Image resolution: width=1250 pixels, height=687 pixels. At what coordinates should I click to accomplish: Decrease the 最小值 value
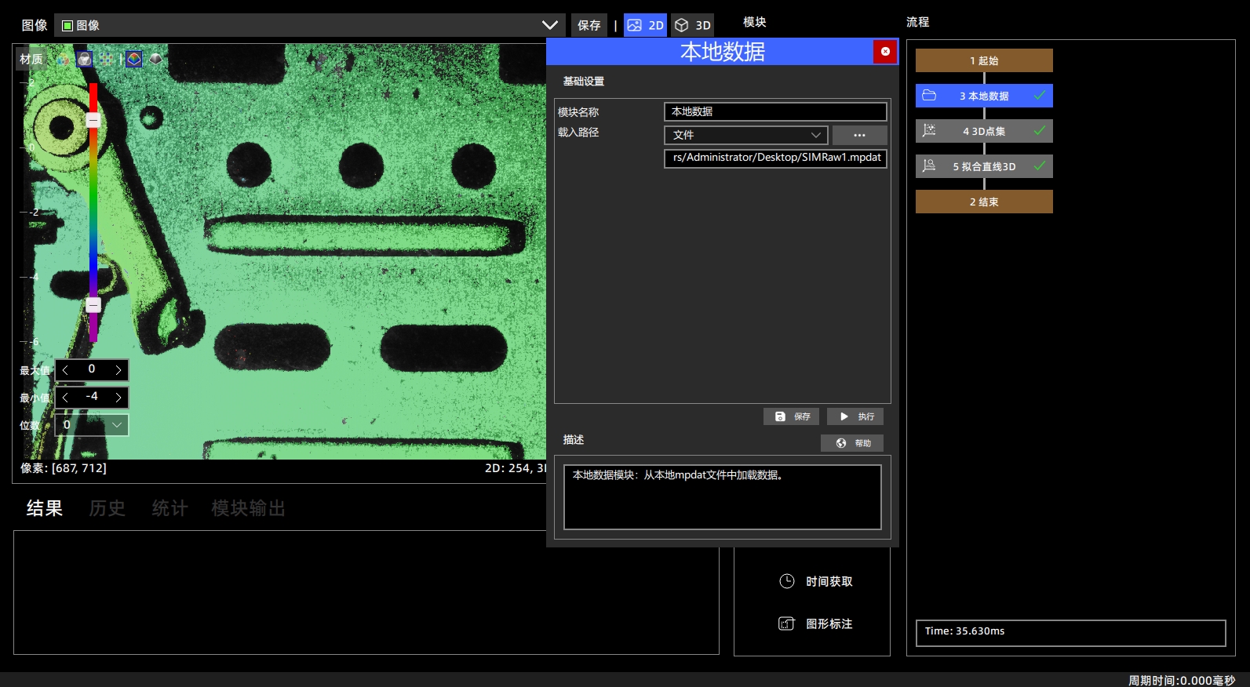pyautogui.click(x=65, y=398)
